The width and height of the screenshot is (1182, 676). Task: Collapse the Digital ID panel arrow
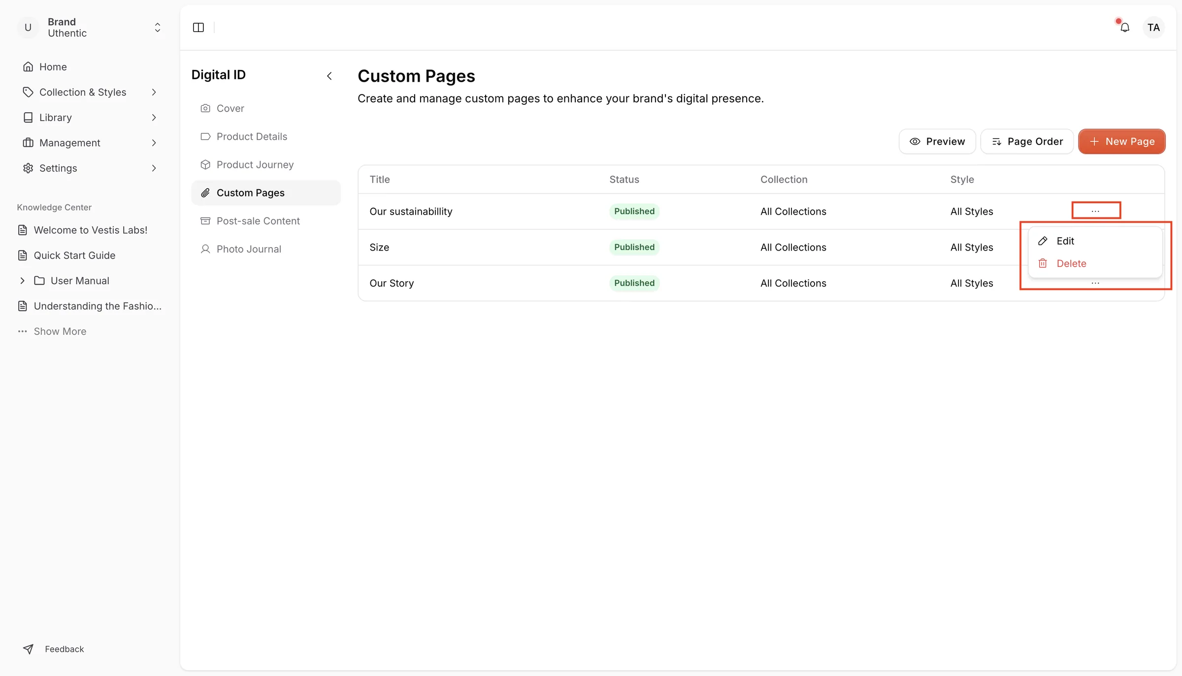(x=329, y=76)
